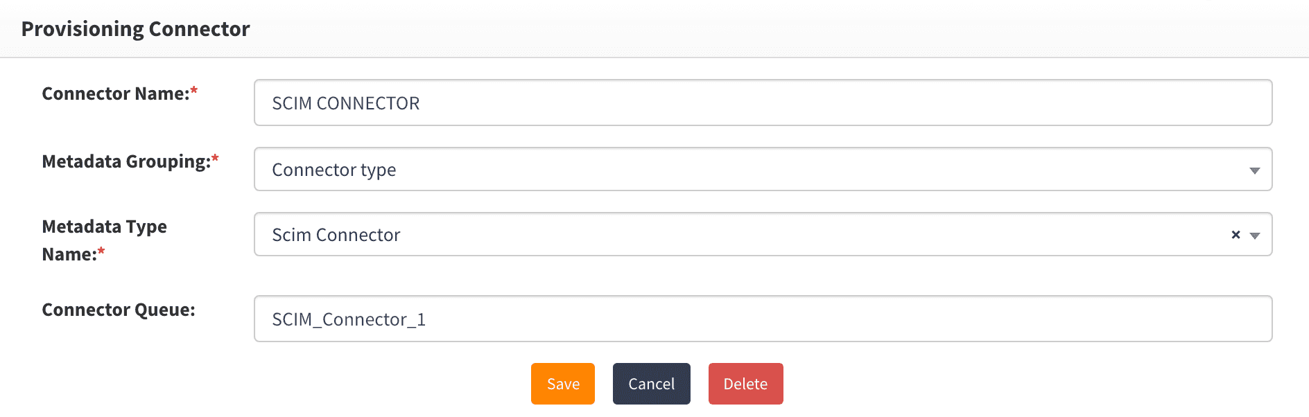This screenshot has width=1309, height=417.
Task: Click the Connector Name label
Action: (115, 94)
